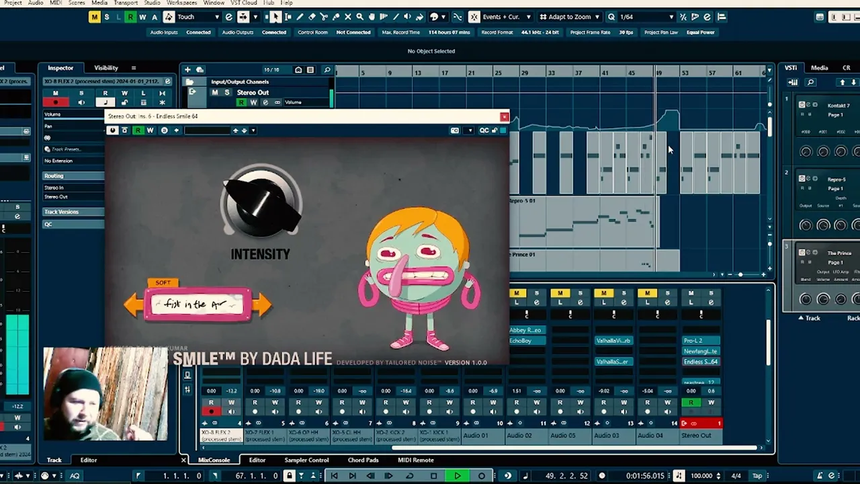Toggle the Cycle loop button in transport
Screen dimensions: 860x484
[x=410, y=476]
